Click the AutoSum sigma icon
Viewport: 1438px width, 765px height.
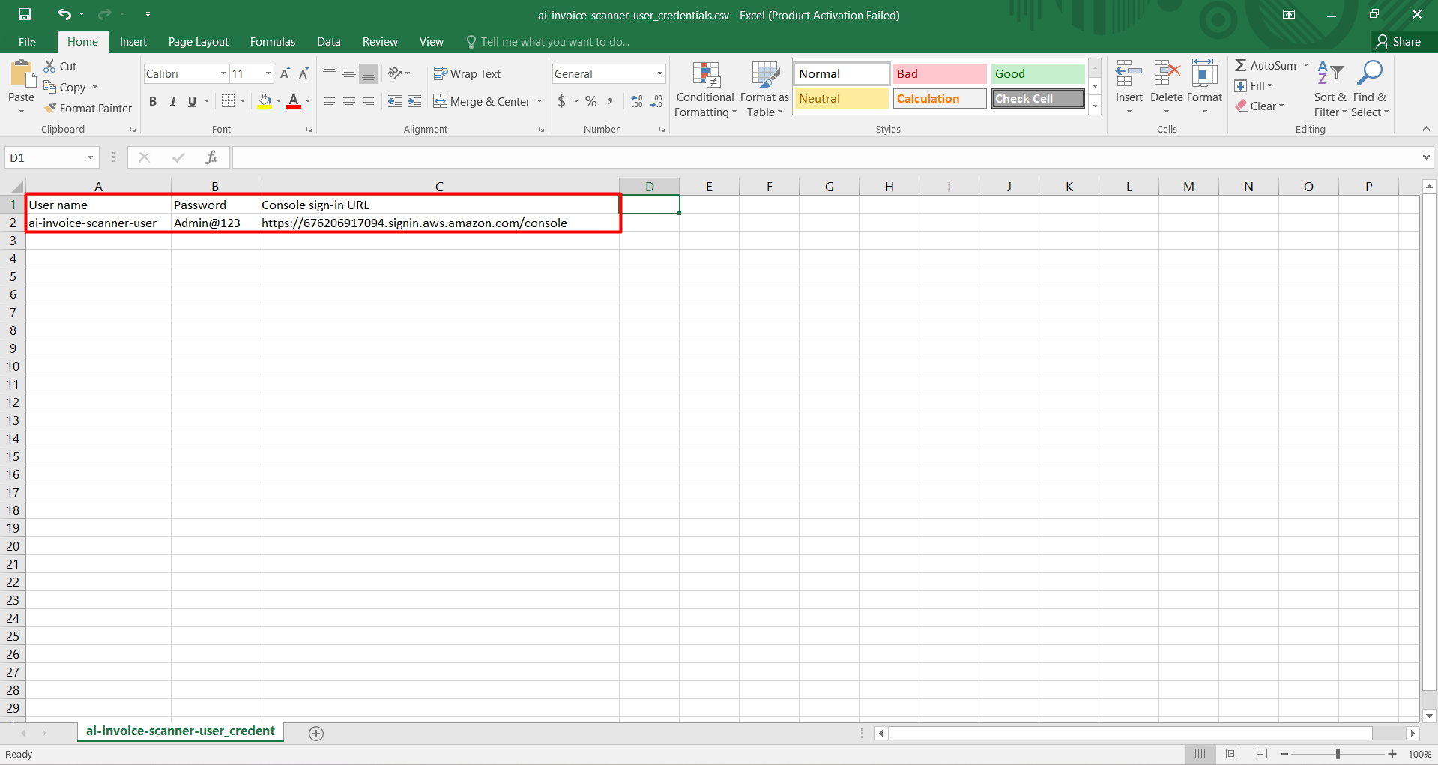(1241, 66)
